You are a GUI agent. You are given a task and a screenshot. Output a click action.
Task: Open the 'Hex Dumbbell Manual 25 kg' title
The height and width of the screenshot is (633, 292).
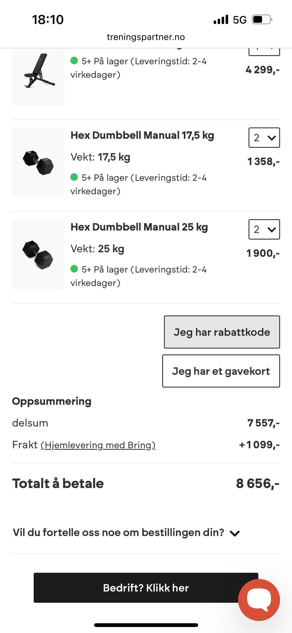coord(139,227)
